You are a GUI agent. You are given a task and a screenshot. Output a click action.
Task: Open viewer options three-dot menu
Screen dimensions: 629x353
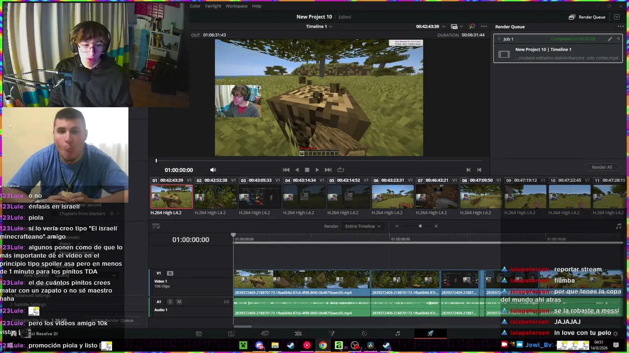[484, 26]
